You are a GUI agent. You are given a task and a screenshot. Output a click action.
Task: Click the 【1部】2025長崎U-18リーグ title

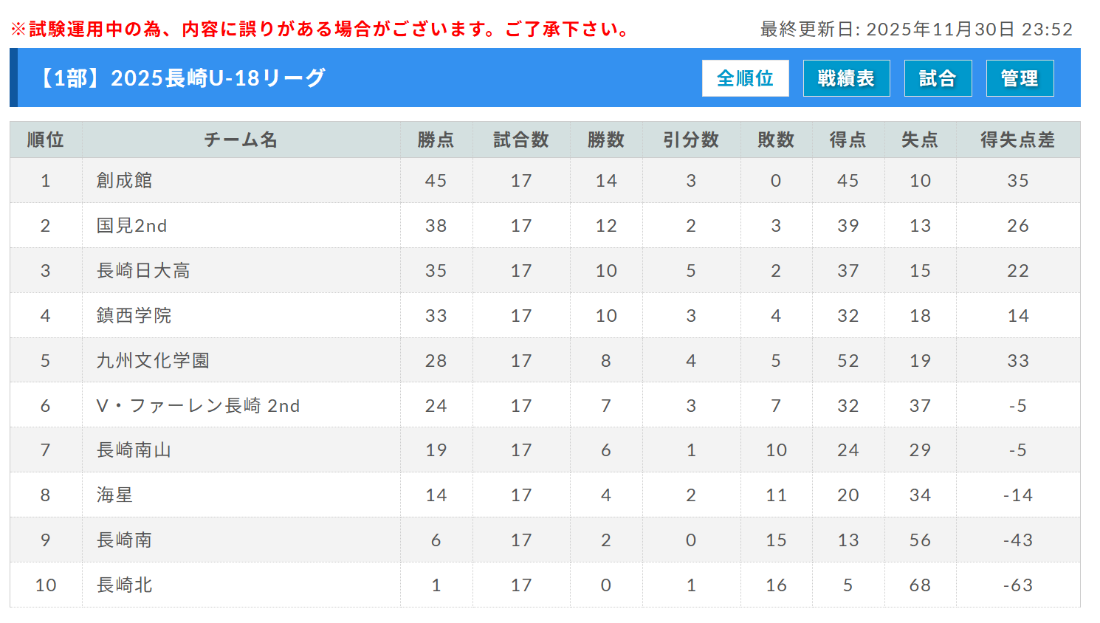coord(182,78)
